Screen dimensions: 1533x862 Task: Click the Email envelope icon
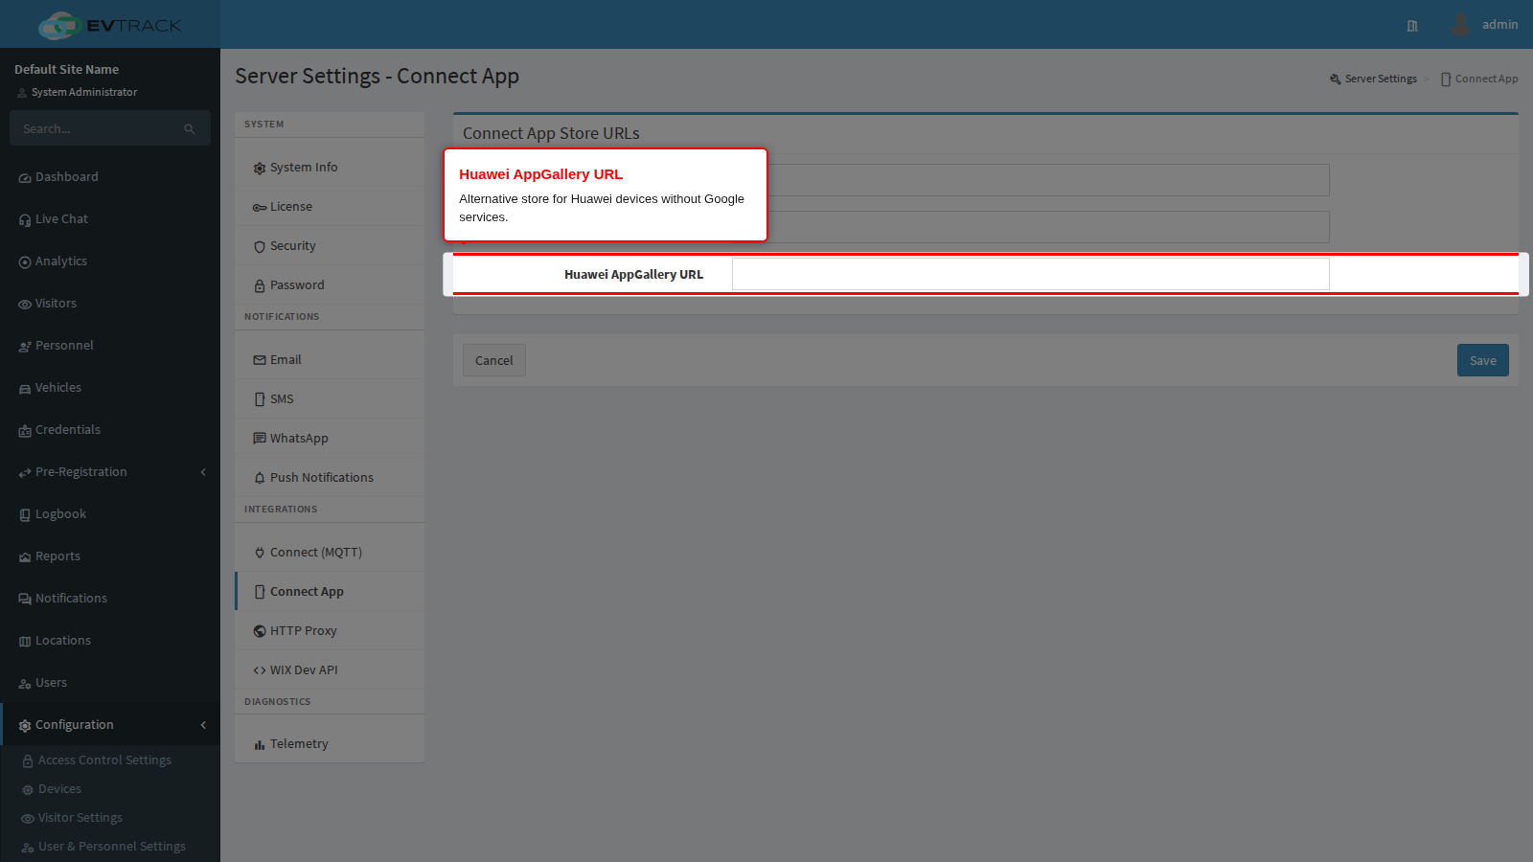pyautogui.click(x=260, y=360)
